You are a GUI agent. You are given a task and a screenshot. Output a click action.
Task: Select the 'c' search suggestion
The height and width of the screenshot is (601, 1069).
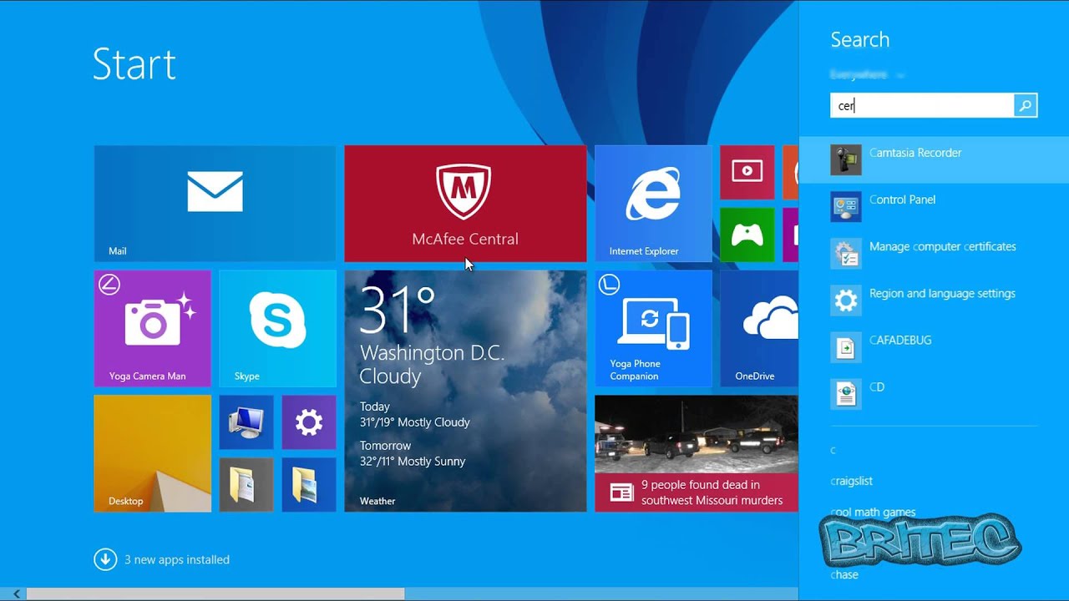pos(833,450)
